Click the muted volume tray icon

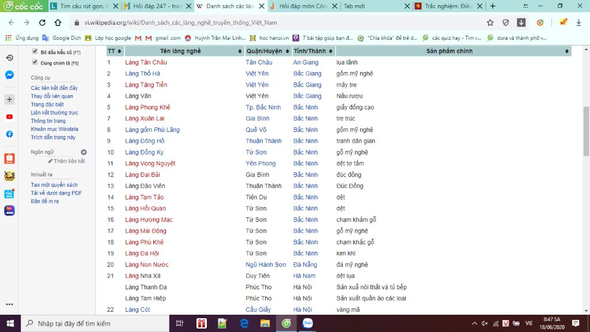(x=485, y=323)
